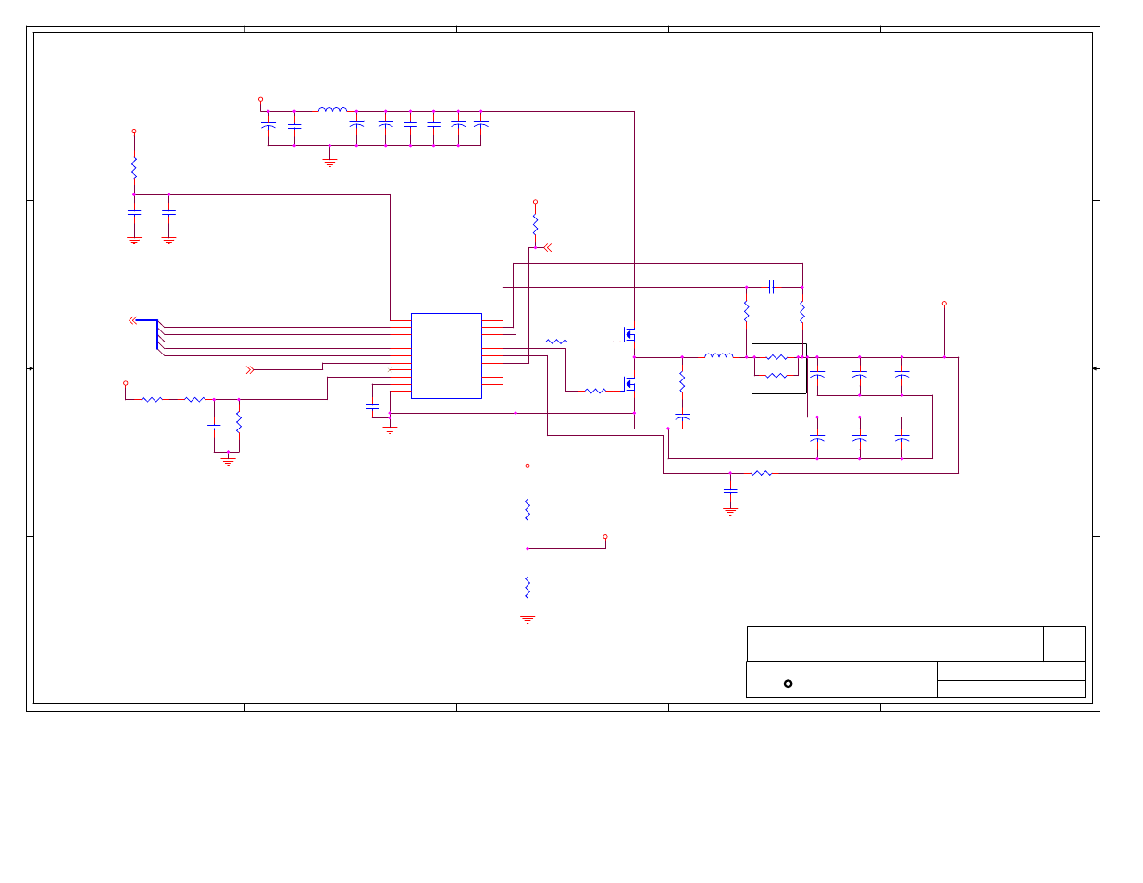Viewport: 1143px width, 883px height.
Task: Click the output inductor after the MOSFET switch node
Action: point(718,355)
